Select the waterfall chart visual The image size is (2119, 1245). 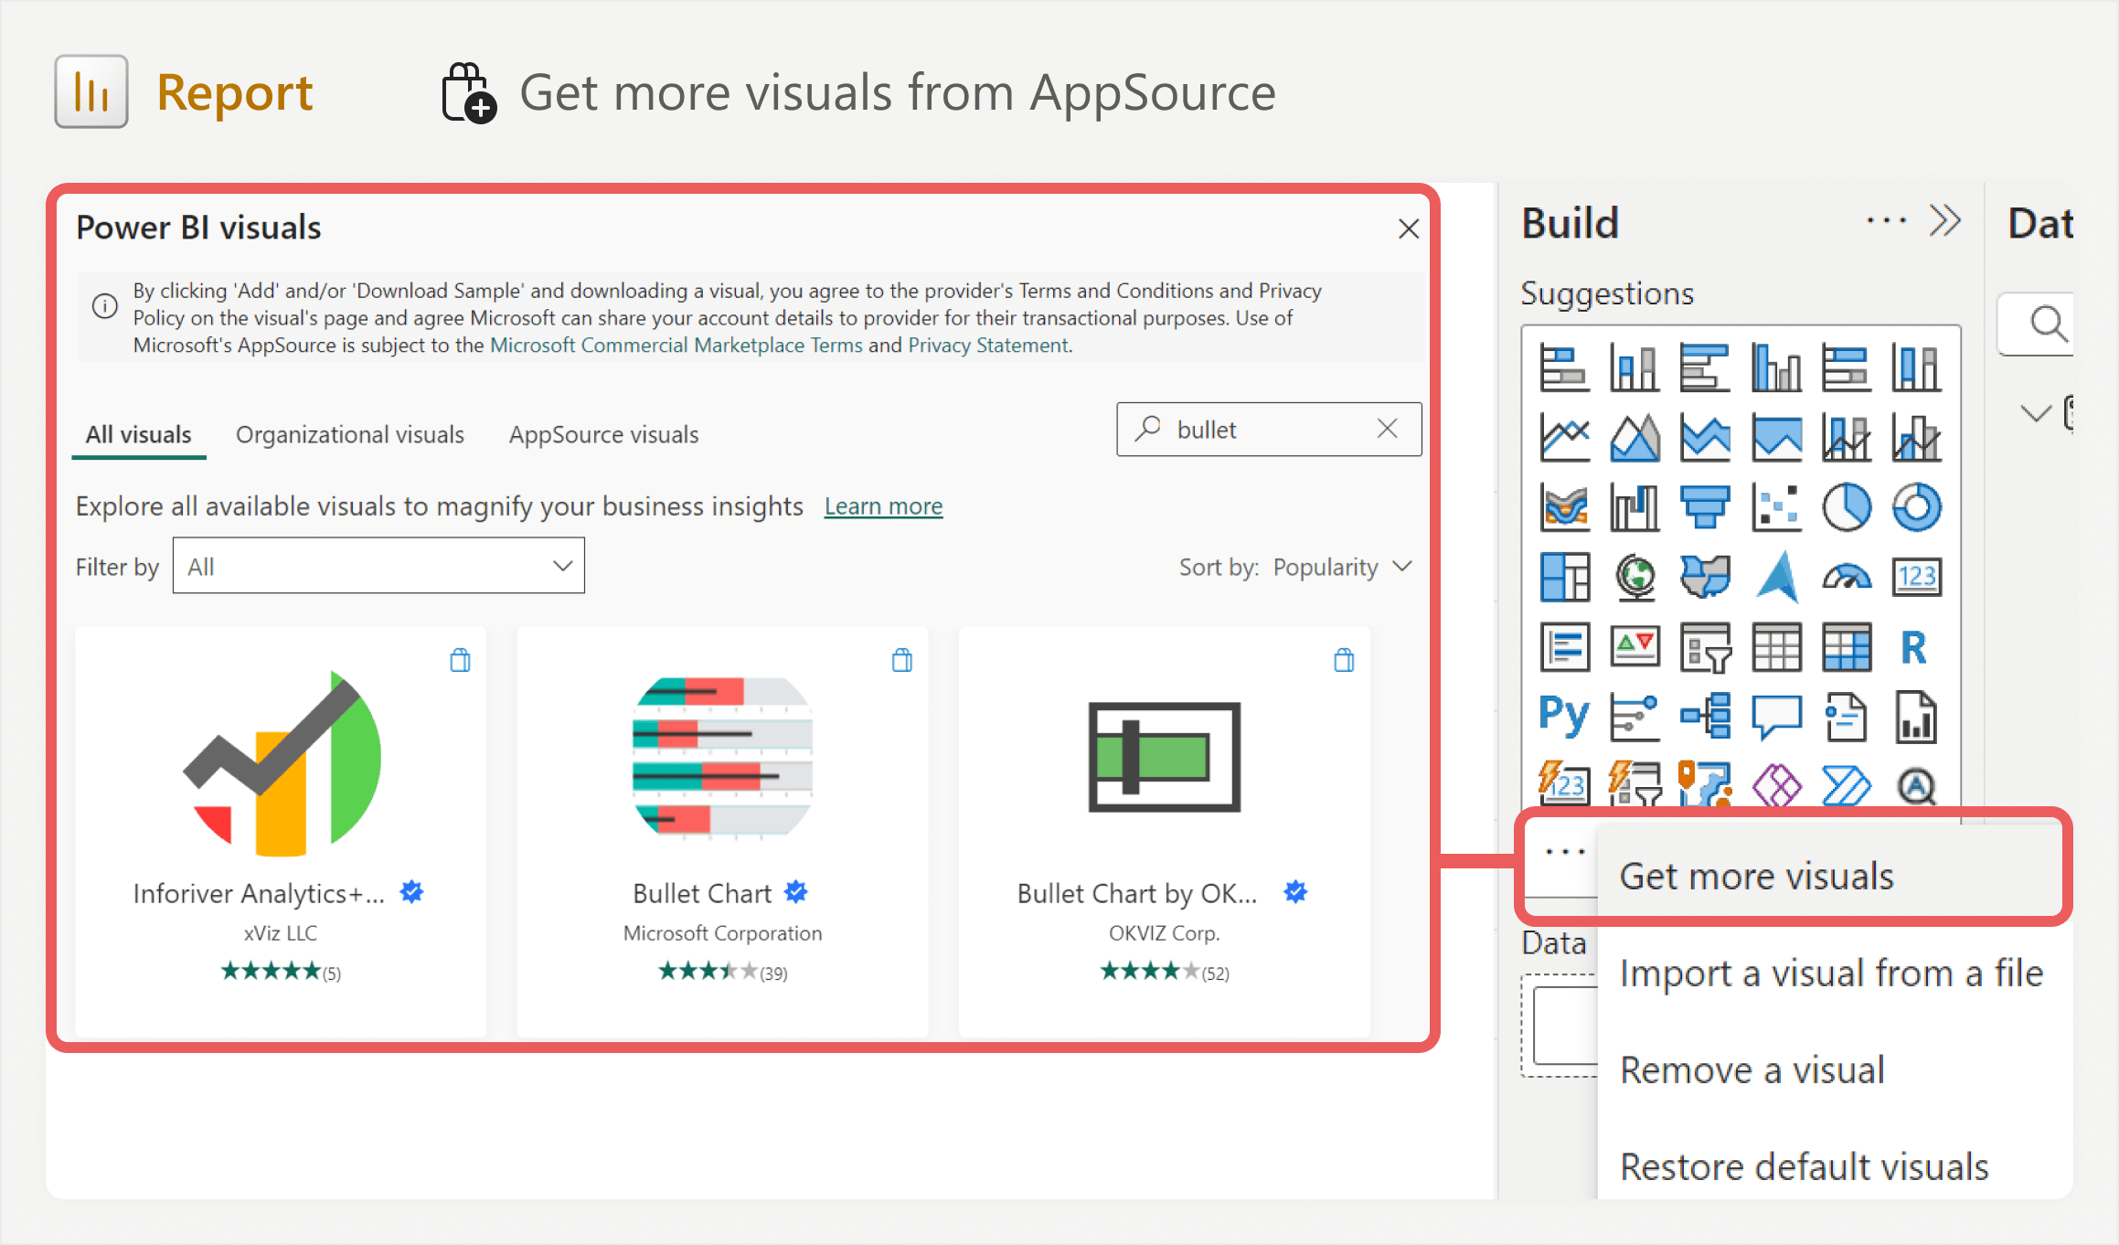tap(1635, 507)
